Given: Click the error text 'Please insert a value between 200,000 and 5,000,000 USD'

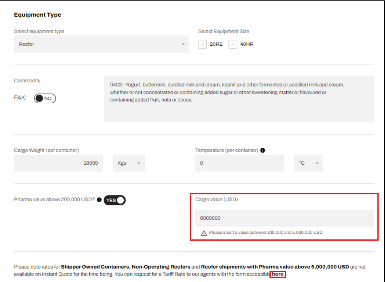Looking at the screenshot, I should point(266,232).
